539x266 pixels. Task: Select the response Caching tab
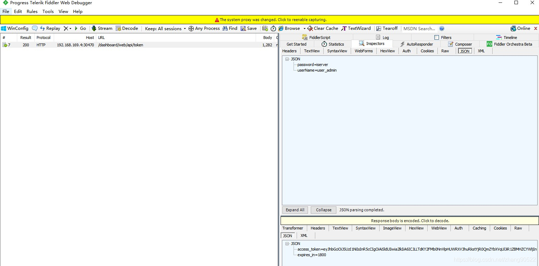coord(479,228)
